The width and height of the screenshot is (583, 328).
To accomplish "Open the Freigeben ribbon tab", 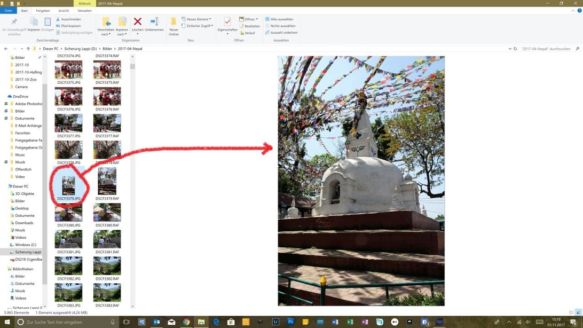I will 43,11.
